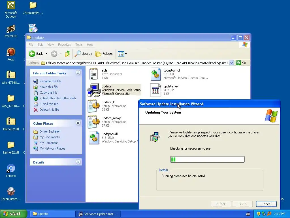The image size is (290, 218).
Task: Open the Windows start menu
Action: (x=13, y=214)
